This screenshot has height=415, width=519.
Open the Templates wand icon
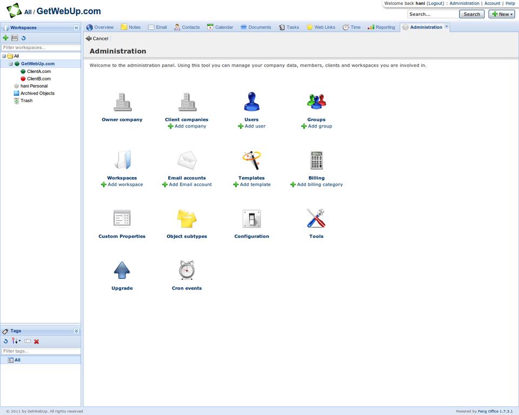(x=251, y=160)
